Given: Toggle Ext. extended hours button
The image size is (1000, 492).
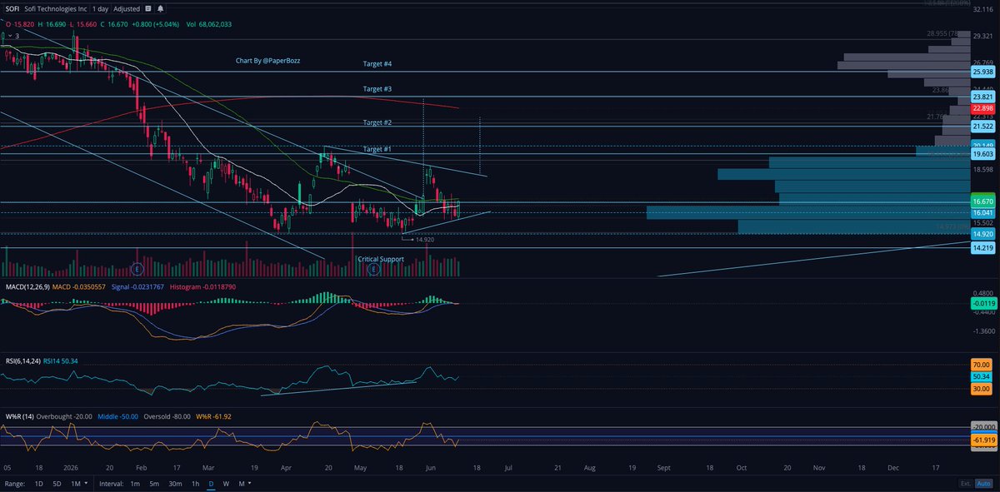Looking at the screenshot, I should click(965, 483).
